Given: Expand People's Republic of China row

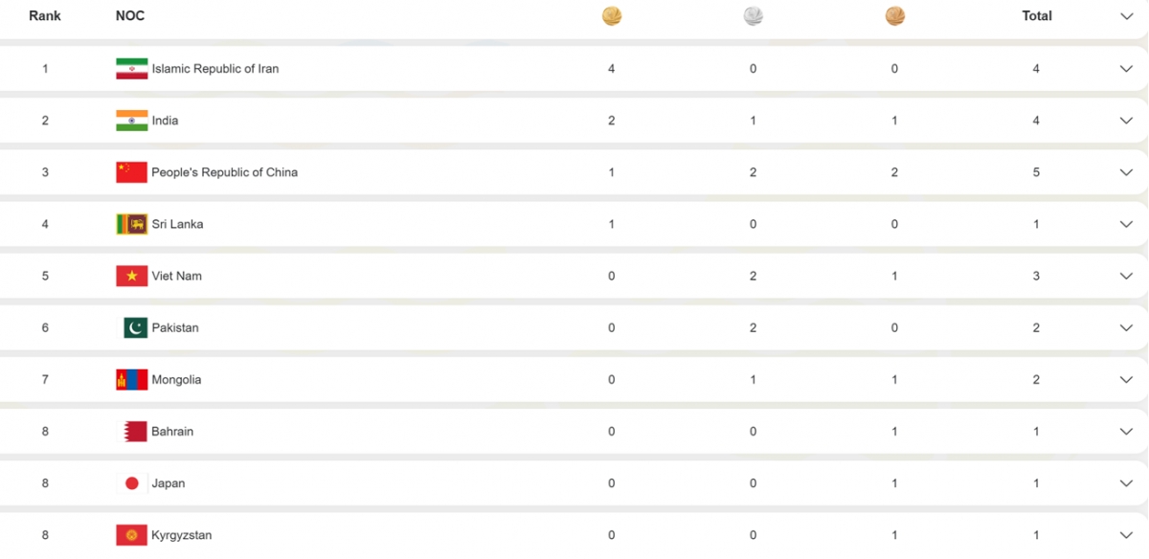Looking at the screenshot, I should pyautogui.click(x=1126, y=172).
